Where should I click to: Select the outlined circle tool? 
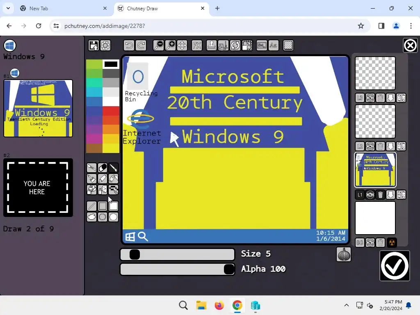pos(102,217)
